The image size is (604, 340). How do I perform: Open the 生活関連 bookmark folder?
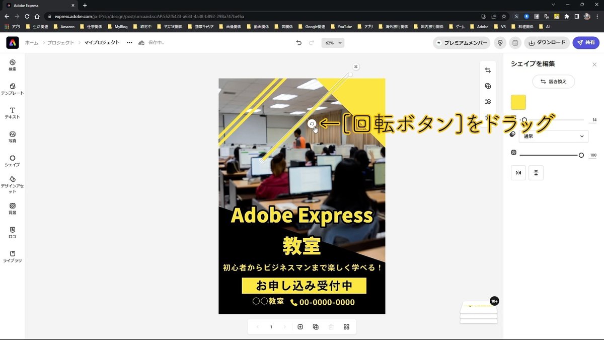37,26
